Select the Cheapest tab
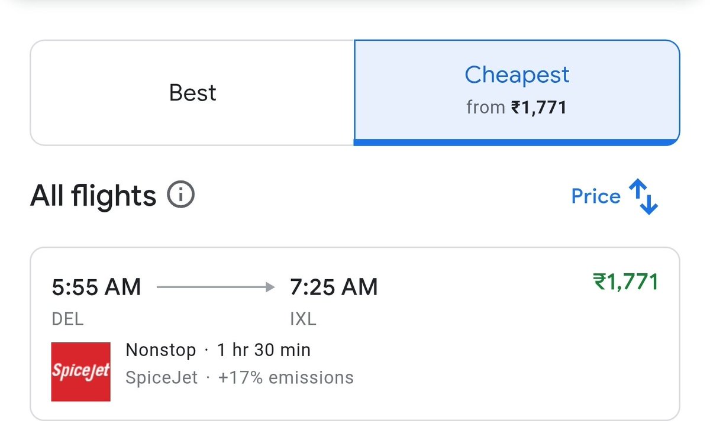Image resolution: width=710 pixels, height=430 pixels. tap(517, 75)
